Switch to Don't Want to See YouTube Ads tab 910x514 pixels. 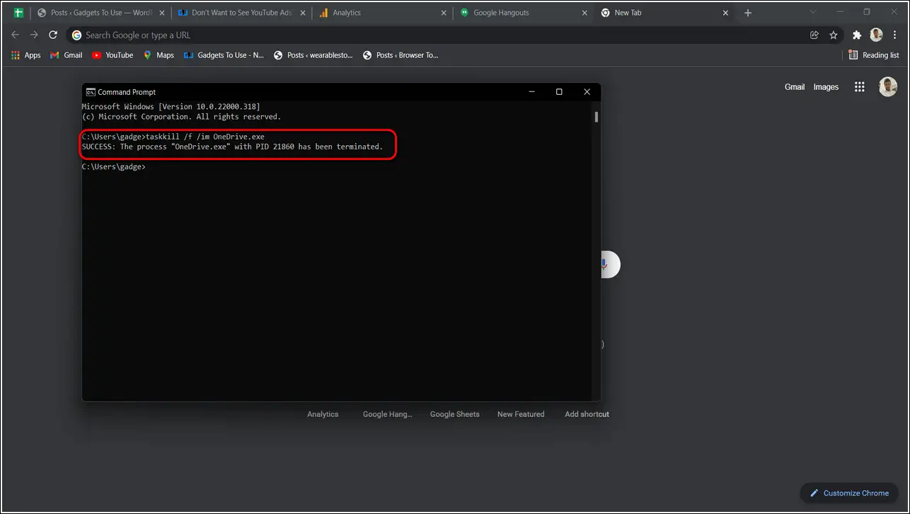[x=241, y=13]
